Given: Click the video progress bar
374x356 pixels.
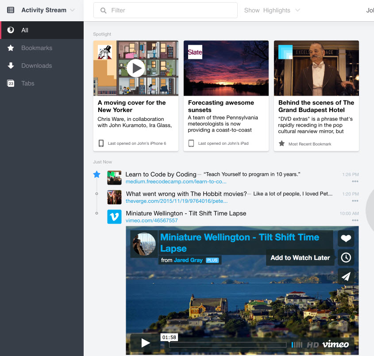Looking at the screenshot, I should coord(228,345).
